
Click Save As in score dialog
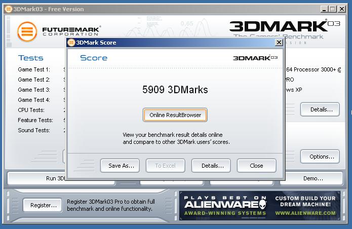click(x=120, y=166)
